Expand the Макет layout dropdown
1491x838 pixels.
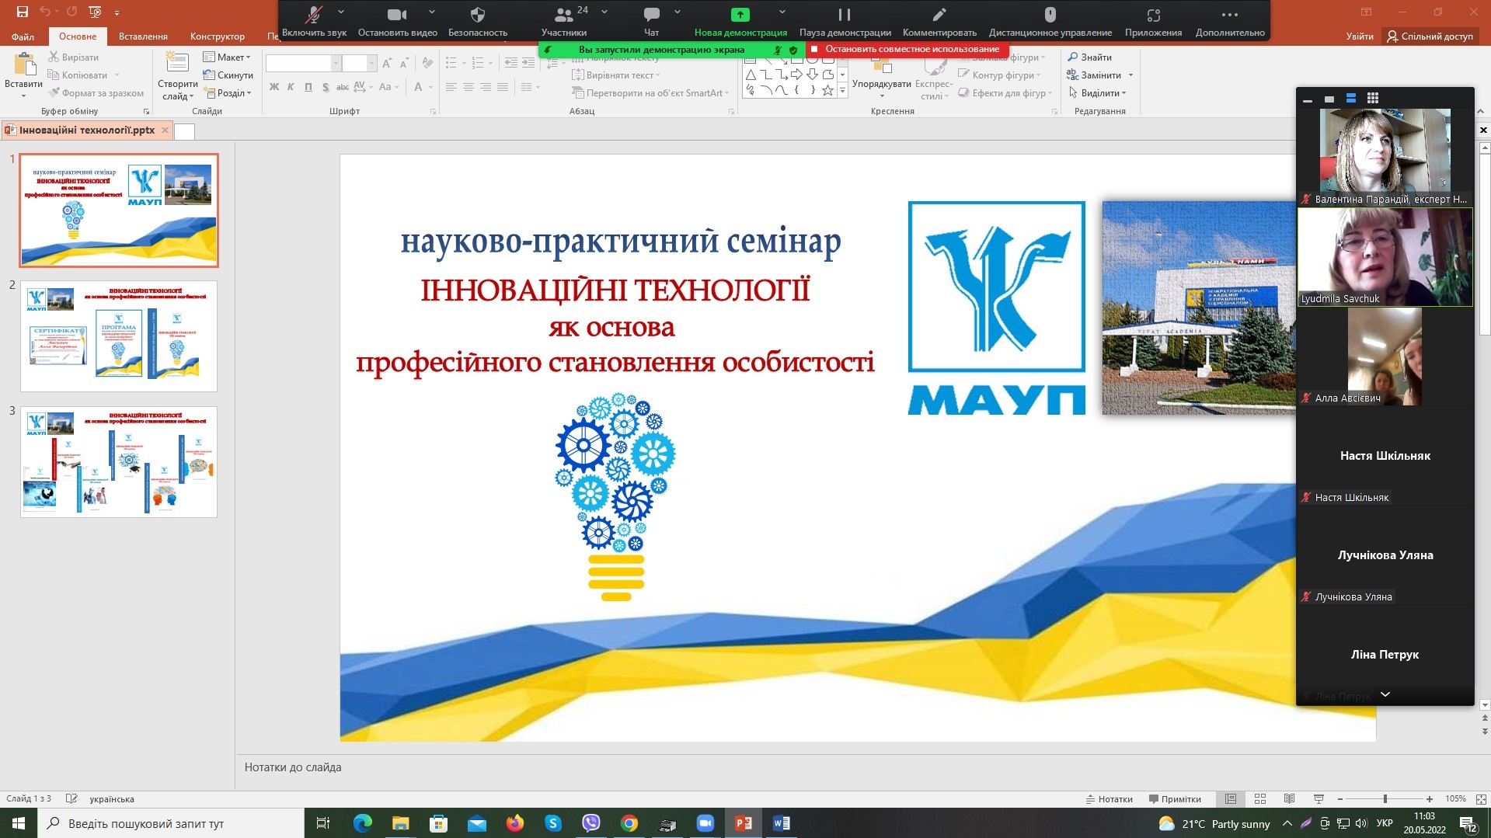pyautogui.click(x=227, y=57)
